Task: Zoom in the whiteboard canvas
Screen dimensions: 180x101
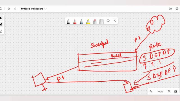Action: point(169,91)
